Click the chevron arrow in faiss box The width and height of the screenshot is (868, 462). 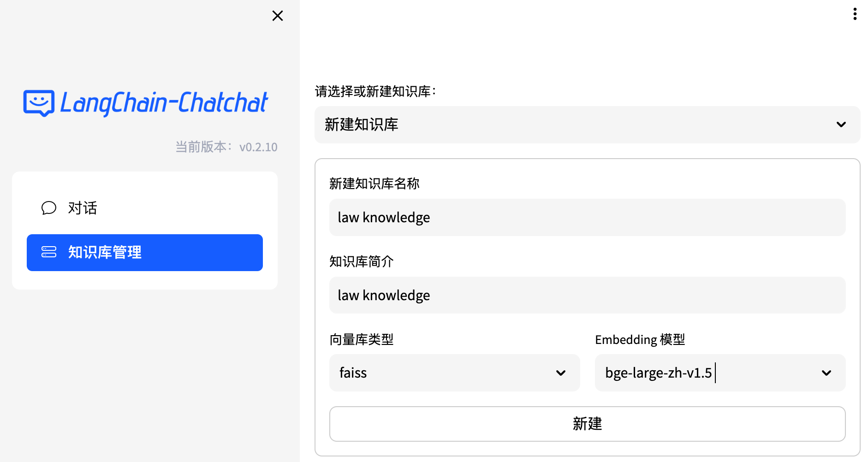tap(560, 373)
